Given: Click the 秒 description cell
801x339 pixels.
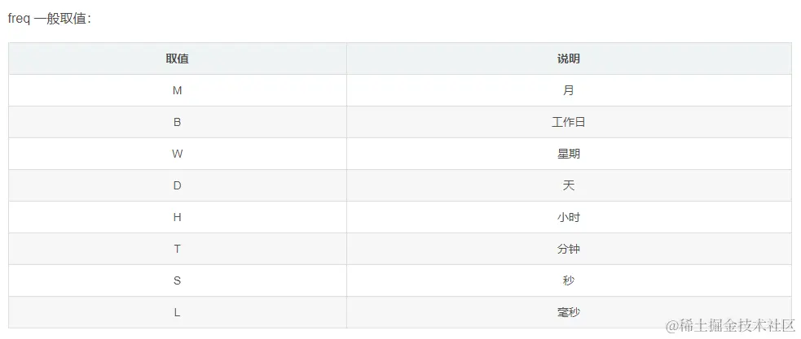Looking at the screenshot, I should click(x=569, y=280).
